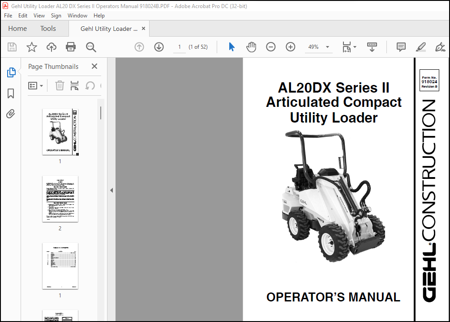The height and width of the screenshot is (322, 450).
Task: Zoom out with minus button
Action: 270,47
